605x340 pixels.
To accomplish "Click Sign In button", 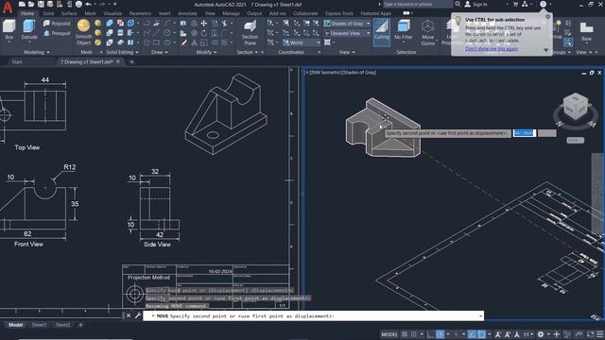I will tap(475, 4).
